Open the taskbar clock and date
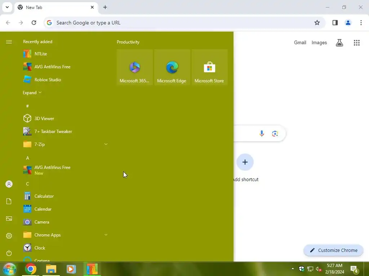The width and height of the screenshot is (369, 276). (x=335, y=269)
